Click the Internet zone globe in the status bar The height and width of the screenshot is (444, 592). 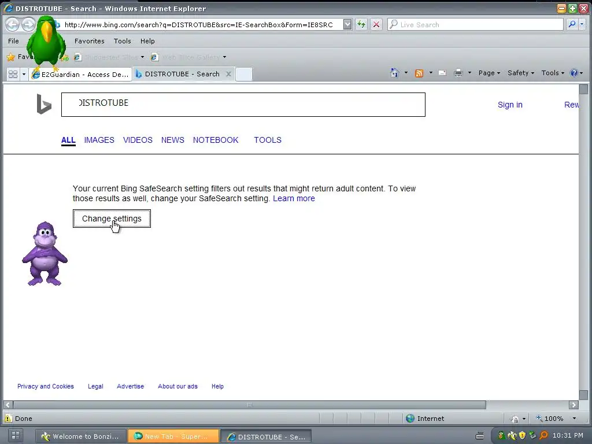410,419
